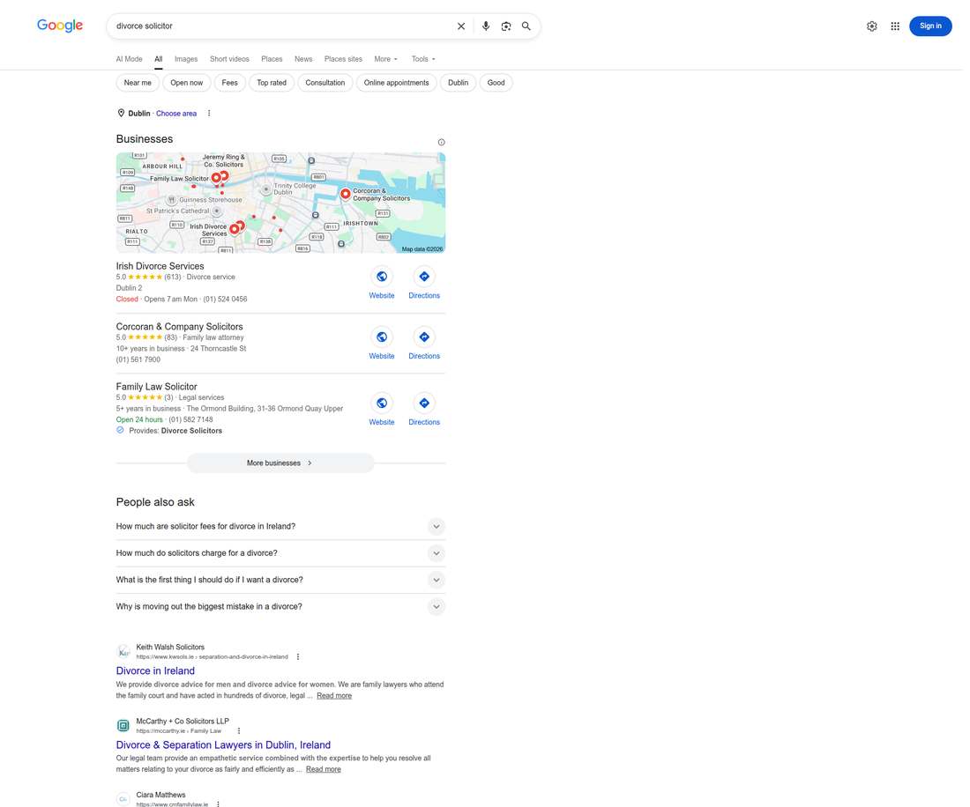Click the Irish Divorce Services map pin
Viewport: 970px width, 807px height.
235,229
